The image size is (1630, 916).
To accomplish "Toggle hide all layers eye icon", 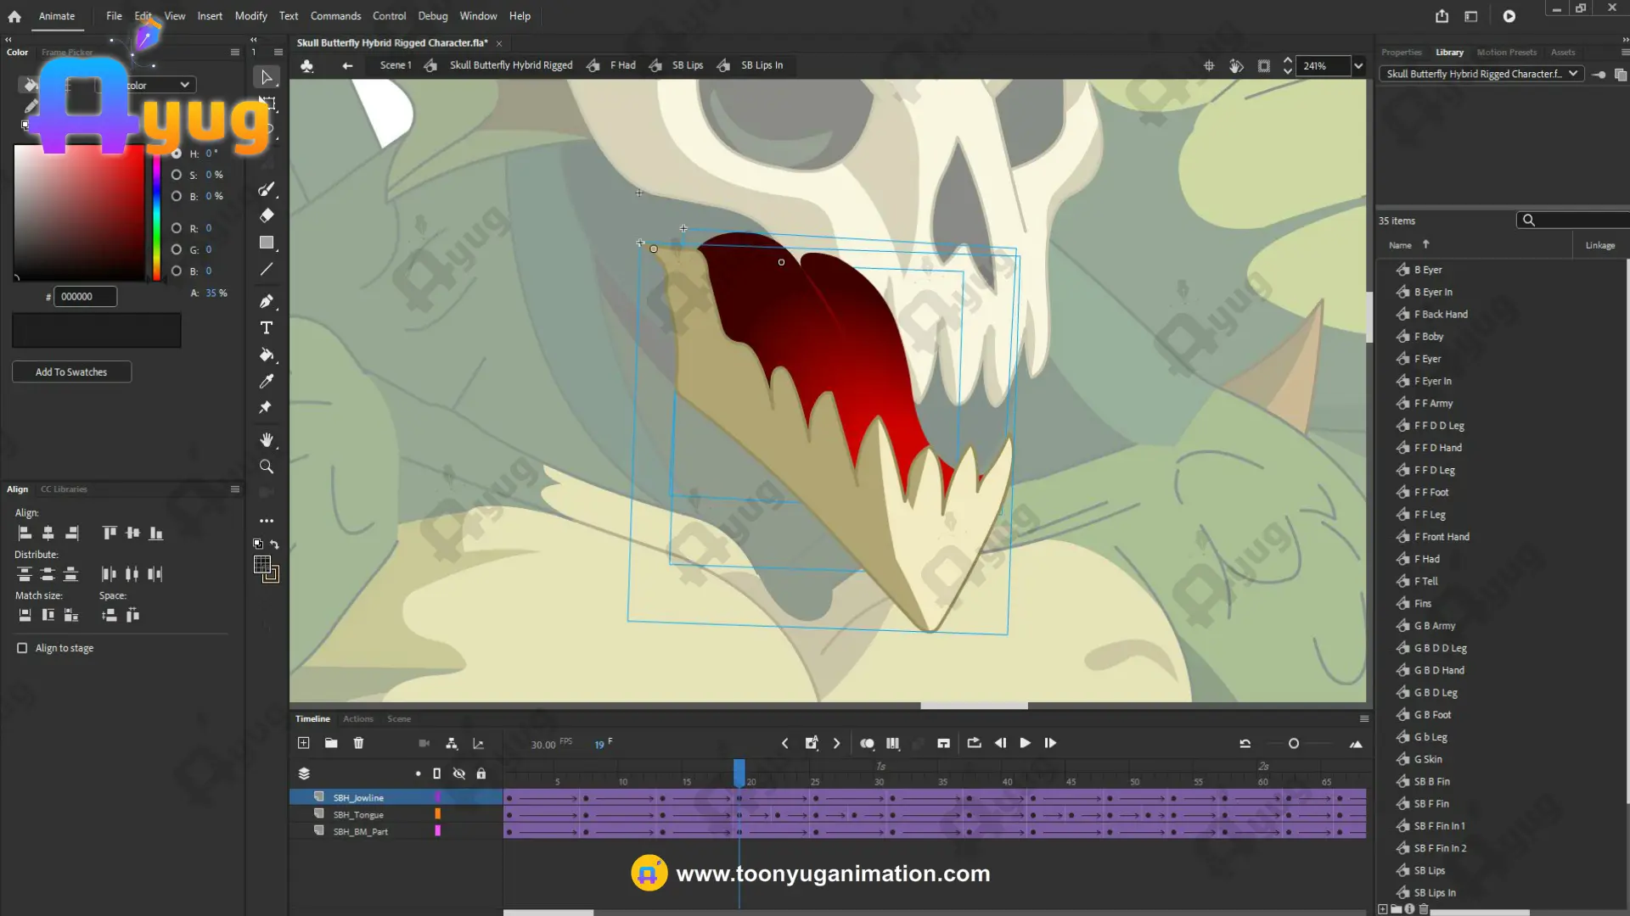I will click(x=459, y=774).
